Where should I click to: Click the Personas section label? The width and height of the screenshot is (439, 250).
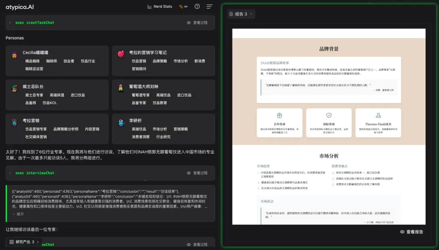[15, 38]
